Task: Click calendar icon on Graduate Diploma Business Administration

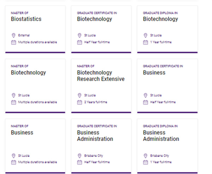Action: click(145, 162)
